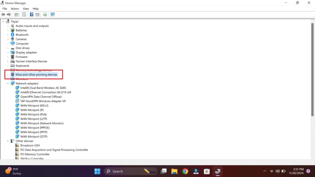Select WAN Miniport (IPv6)
Screen dimensions: 315x177
[33, 114]
